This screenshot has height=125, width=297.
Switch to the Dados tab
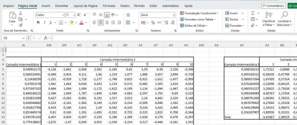[x=125, y=6]
